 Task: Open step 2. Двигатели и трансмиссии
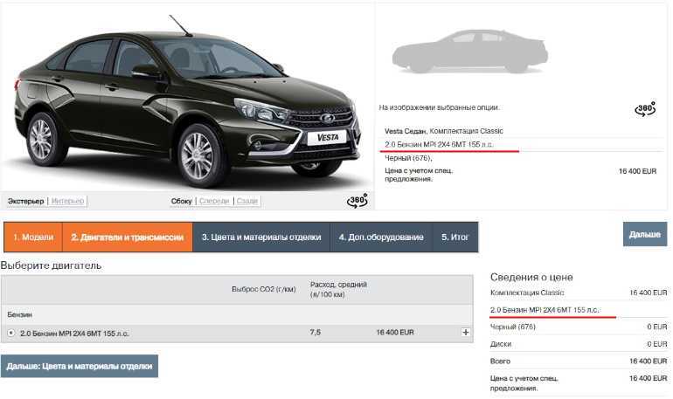click(x=128, y=237)
